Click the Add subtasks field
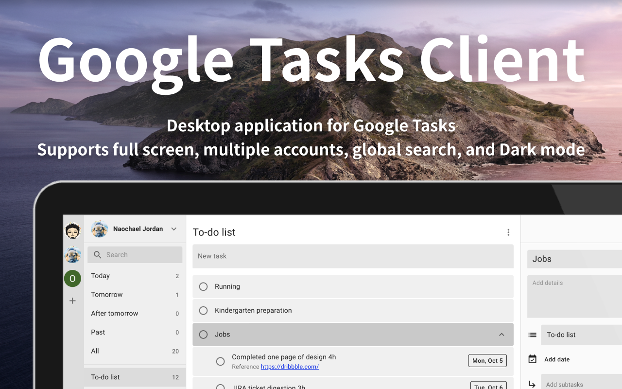622x389 pixels. 581,382
